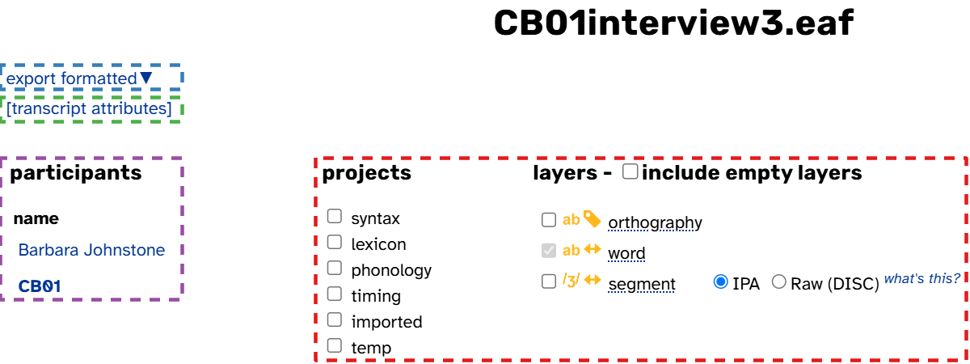This screenshot has width=970, height=364.
Task: Toggle include empty layers checkbox
Action: [x=630, y=171]
